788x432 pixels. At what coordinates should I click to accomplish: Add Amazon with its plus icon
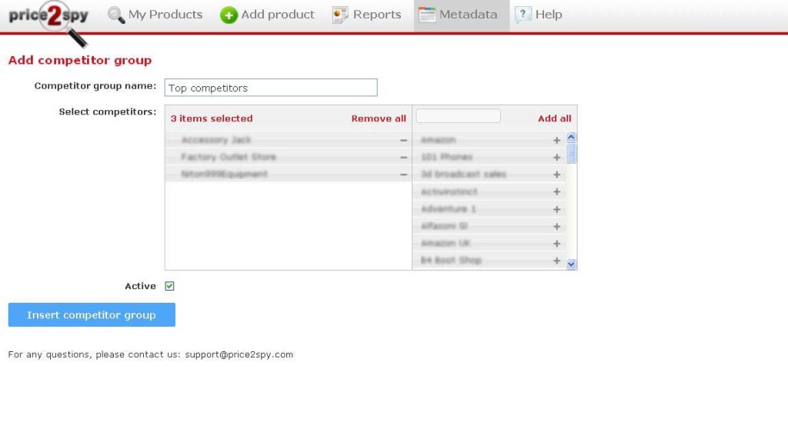click(x=557, y=141)
